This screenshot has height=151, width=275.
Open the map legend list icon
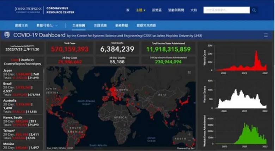coord(189,73)
